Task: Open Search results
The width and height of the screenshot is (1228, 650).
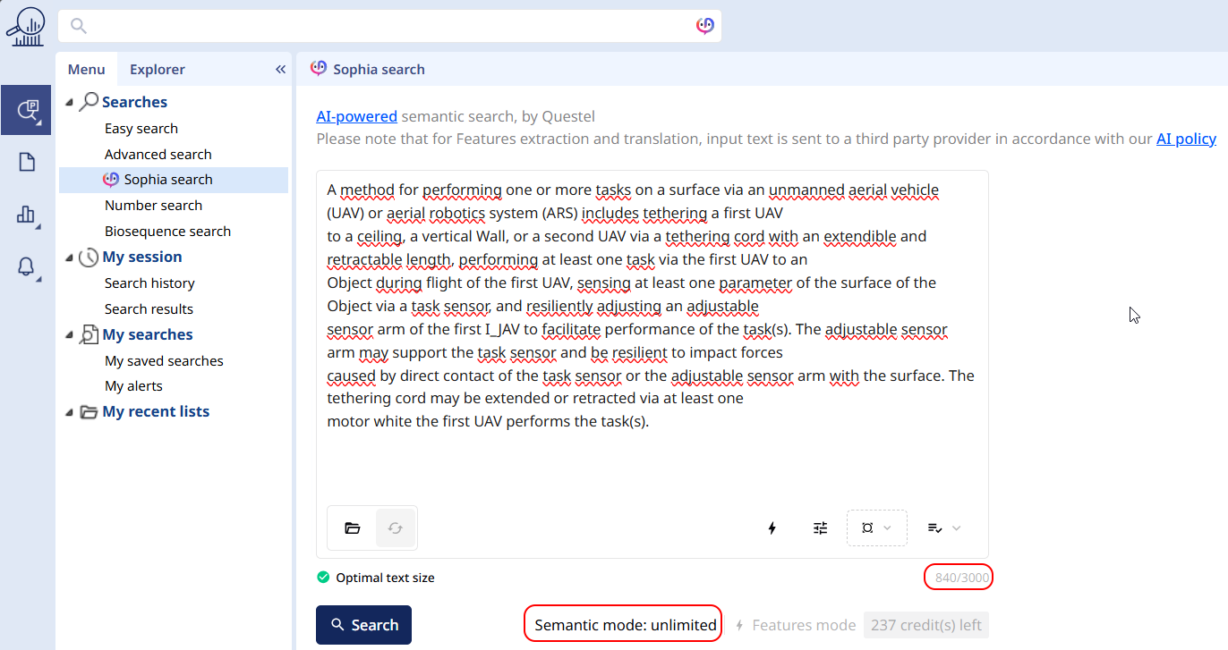Action: pyautogui.click(x=149, y=309)
